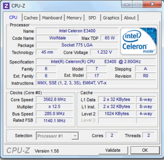Viewport: 164px width, 160px height.
Task: Click the Threads count value 2
Action: click(x=148, y=135)
